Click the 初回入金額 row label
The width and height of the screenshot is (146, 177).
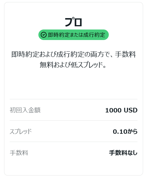point(25,110)
